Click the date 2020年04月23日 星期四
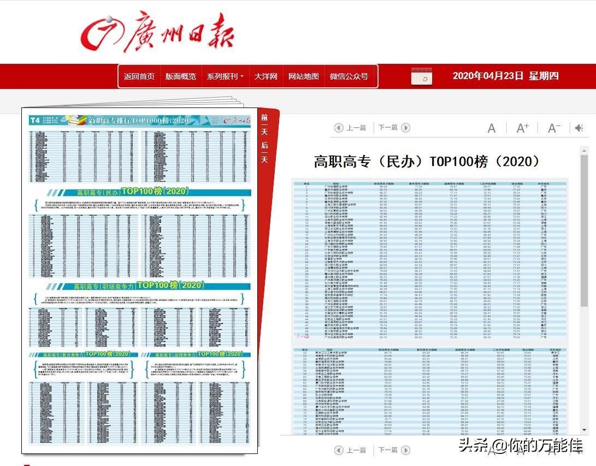Viewport: 596px width, 466px height. (505, 76)
